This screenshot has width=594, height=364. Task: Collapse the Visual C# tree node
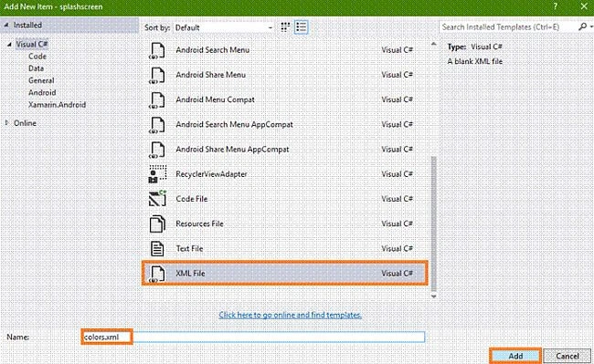9,44
